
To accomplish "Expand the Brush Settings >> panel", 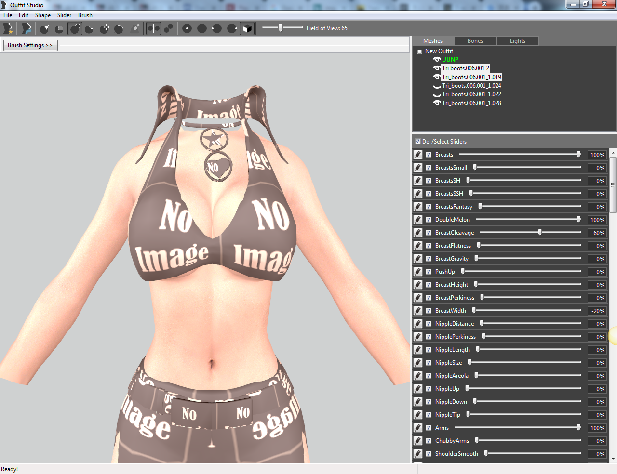I will [30, 45].
